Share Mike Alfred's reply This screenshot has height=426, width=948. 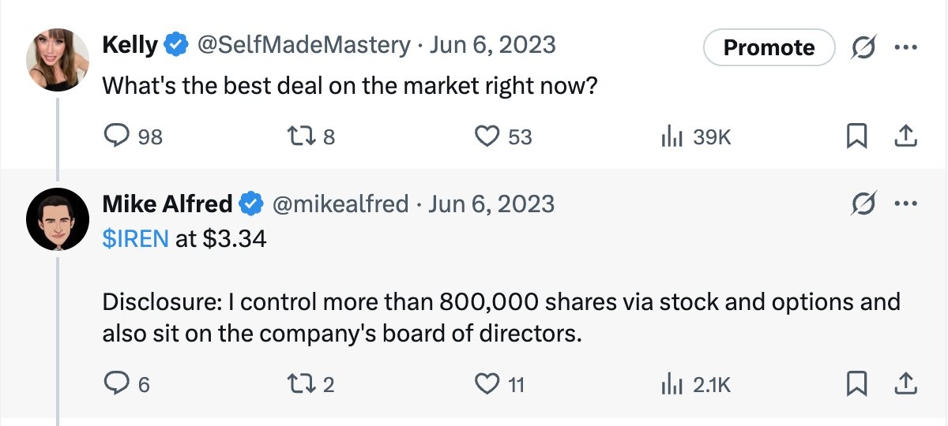(905, 384)
